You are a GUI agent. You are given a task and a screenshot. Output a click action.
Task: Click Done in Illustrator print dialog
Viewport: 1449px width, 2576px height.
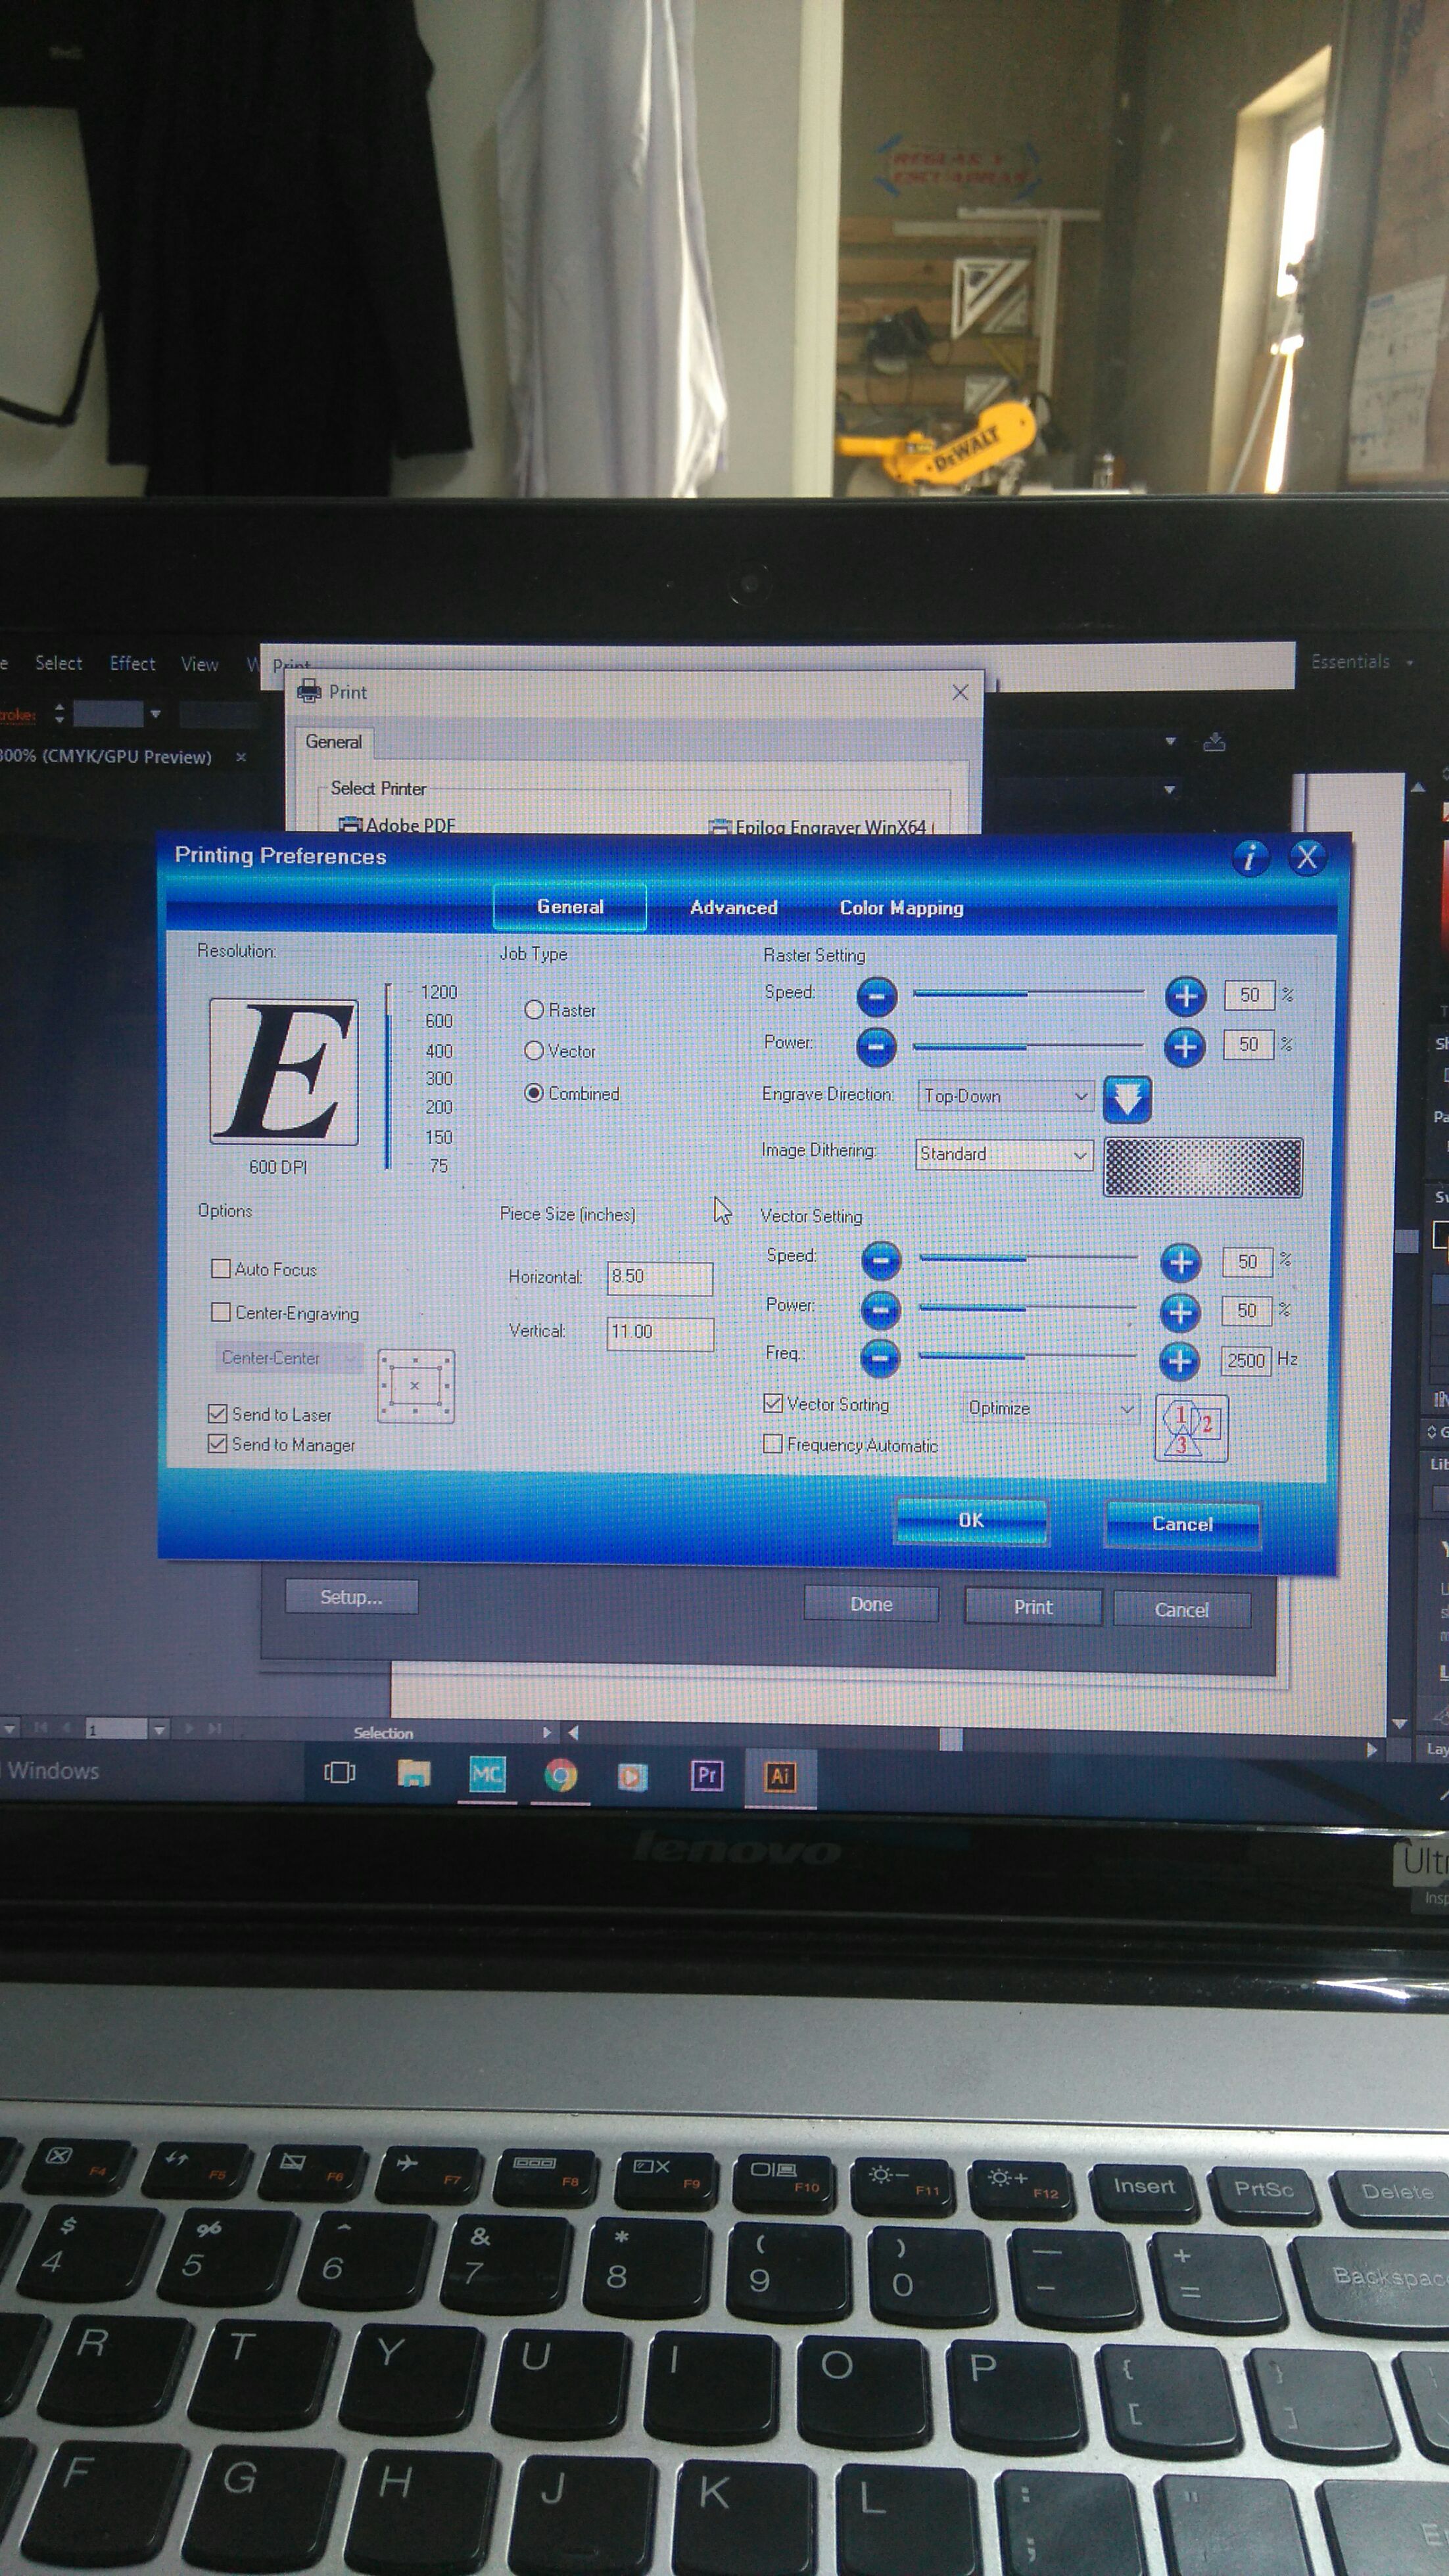870,1604
